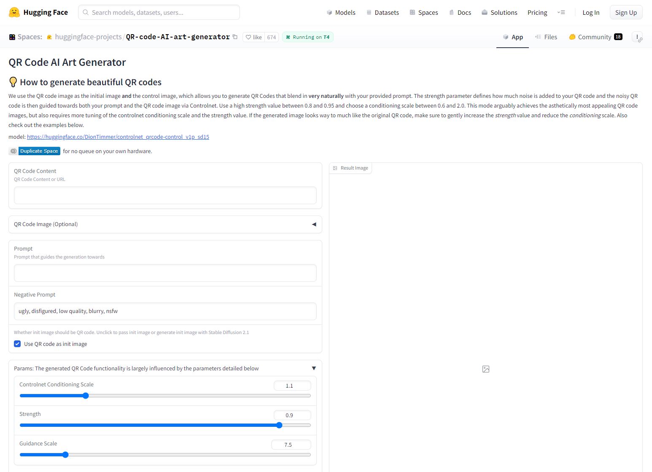The image size is (652, 472).
Task: Open the huggingface-projects profile link
Action: click(x=88, y=37)
